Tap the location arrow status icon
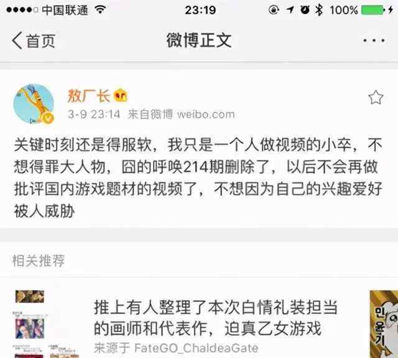Image resolution: width=398 pixels, height=358 pixels. point(290,10)
